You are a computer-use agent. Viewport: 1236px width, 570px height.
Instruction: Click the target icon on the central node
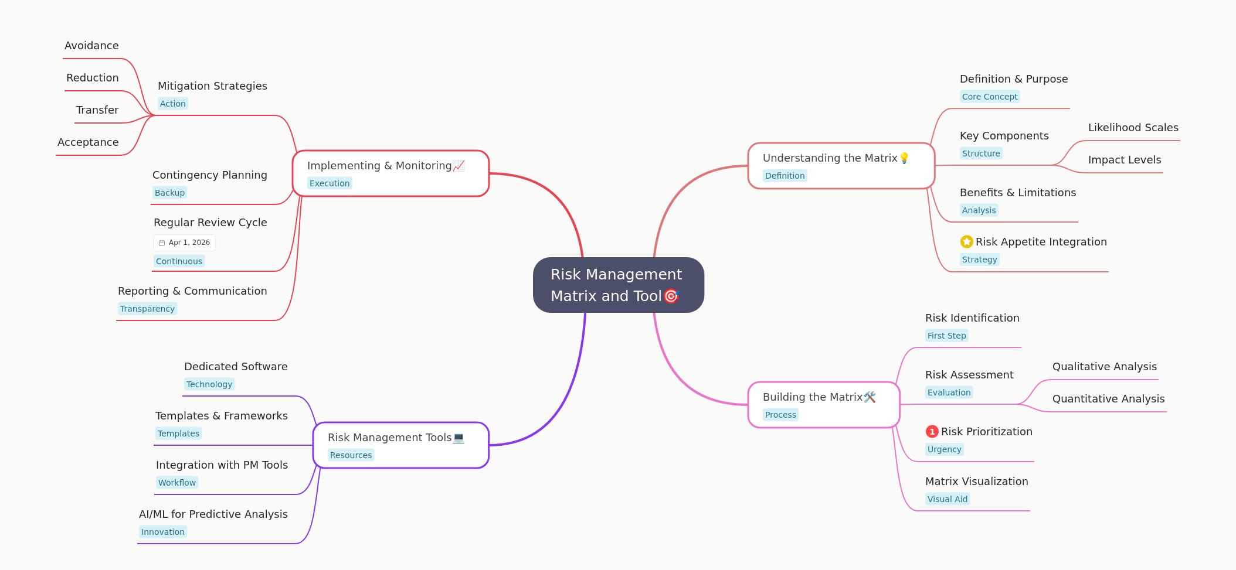[x=671, y=296]
